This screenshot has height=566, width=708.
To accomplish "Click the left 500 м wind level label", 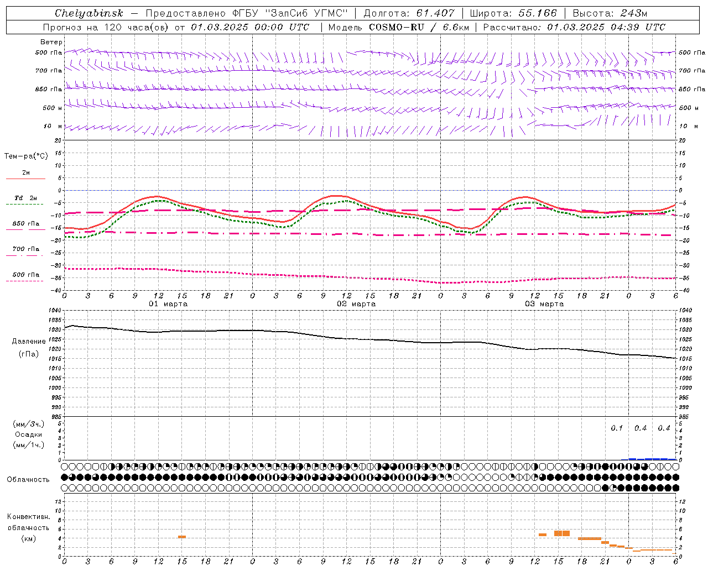I will [x=53, y=108].
